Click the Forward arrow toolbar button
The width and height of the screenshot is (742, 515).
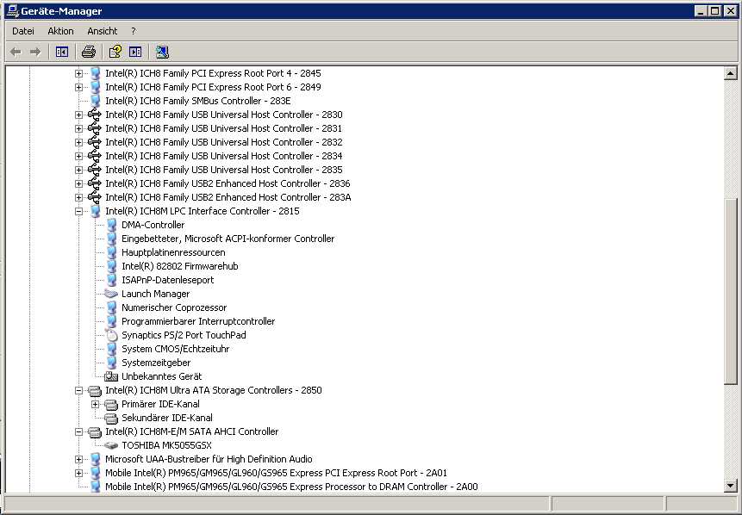point(35,52)
